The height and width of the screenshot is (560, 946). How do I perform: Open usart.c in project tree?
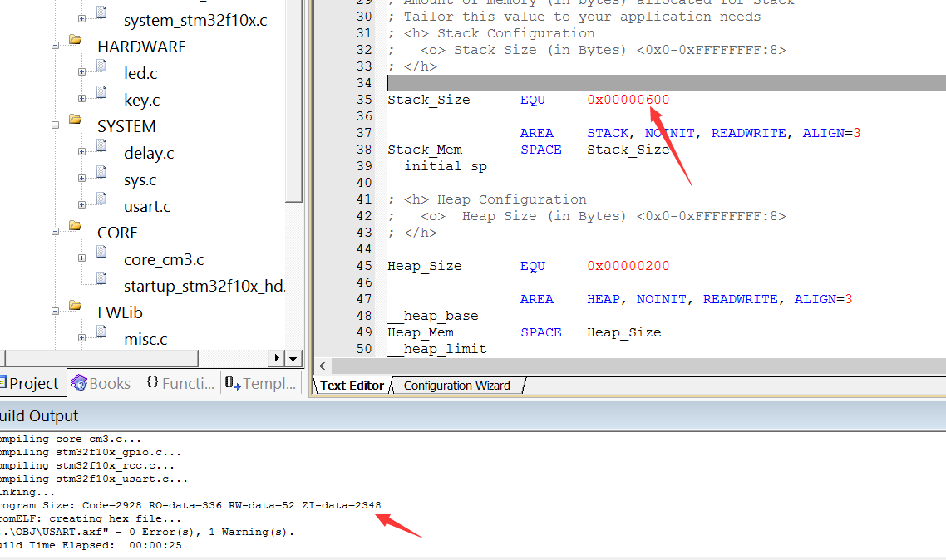pyautogui.click(x=147, y=207)
